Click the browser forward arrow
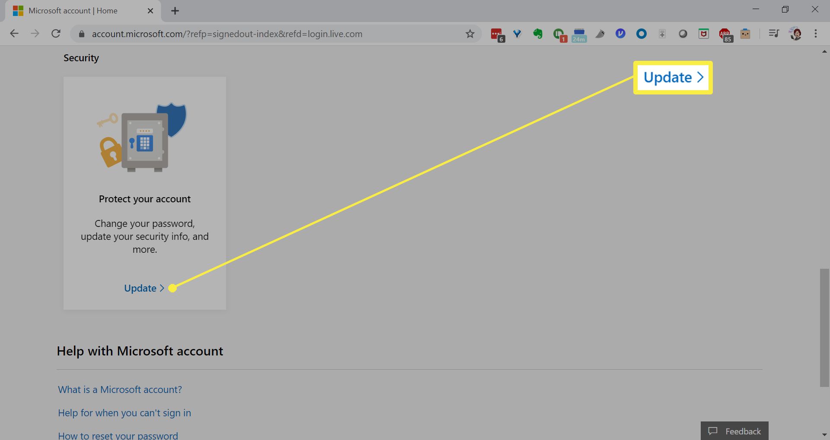Image resolution: width=830 pixels, height=440 pixels. tap(35, 34)
